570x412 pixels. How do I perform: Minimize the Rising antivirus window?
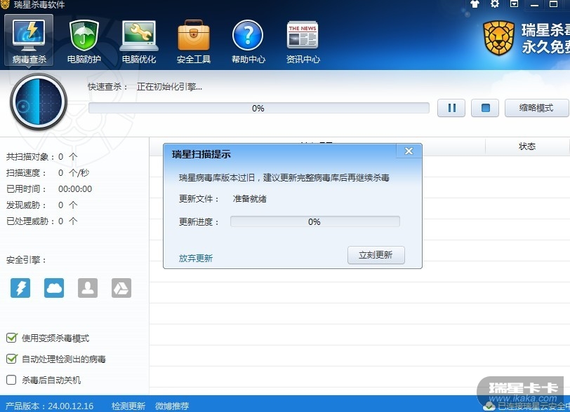click(x=534, y=4)
